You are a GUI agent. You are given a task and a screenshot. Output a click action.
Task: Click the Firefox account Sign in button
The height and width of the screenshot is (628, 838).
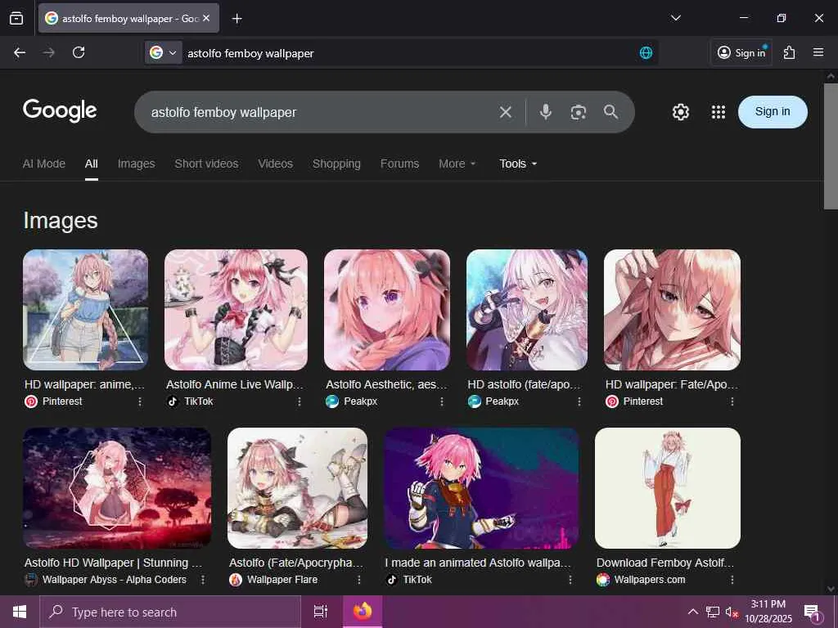point(741,52)
